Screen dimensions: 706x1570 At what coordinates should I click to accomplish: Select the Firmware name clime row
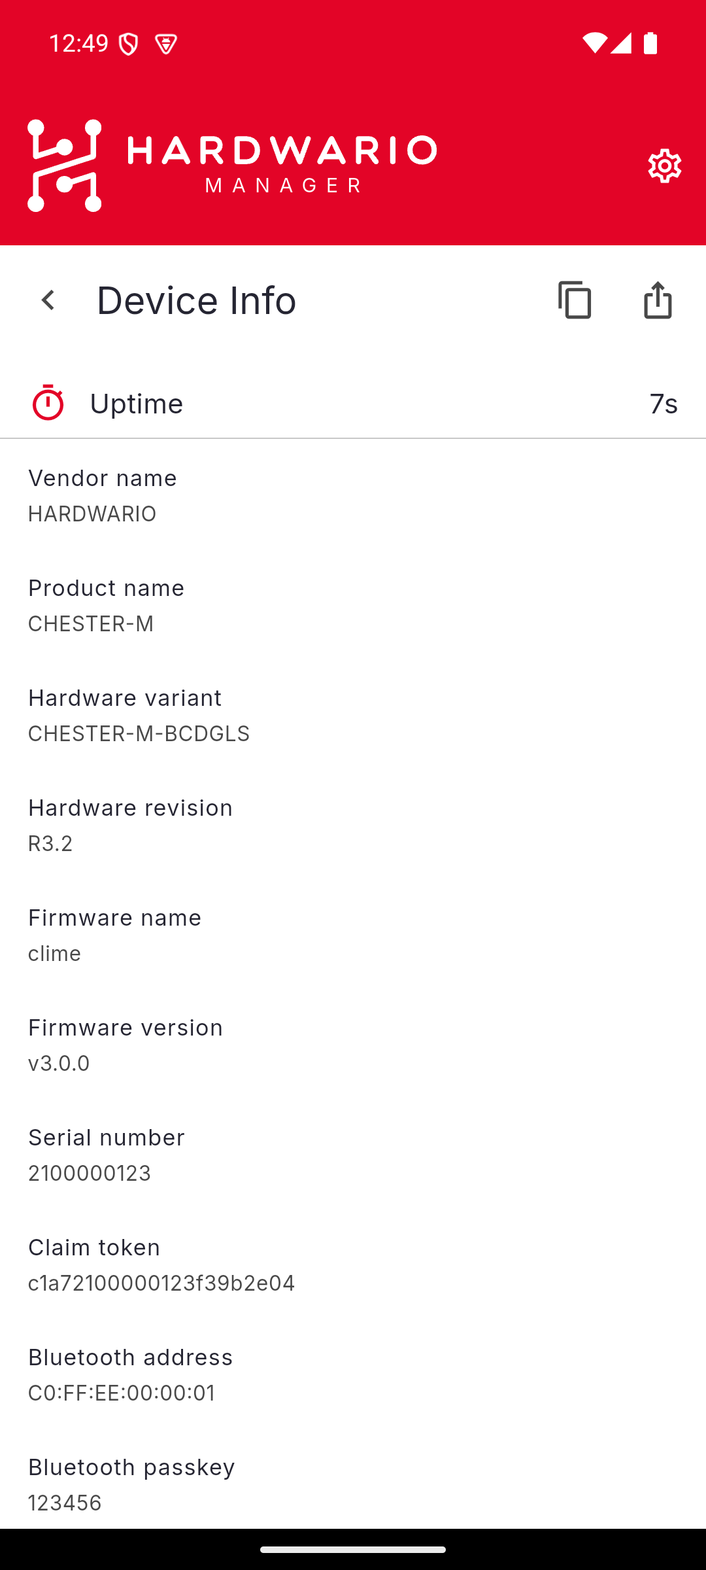point(353,935)
